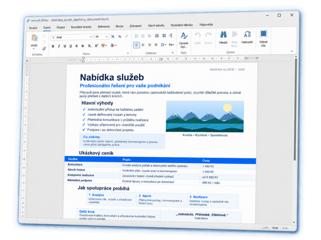Click the "Ukázkový ceník" heading
The height and width of the screenshot is (240, 321).
[96, 153]
